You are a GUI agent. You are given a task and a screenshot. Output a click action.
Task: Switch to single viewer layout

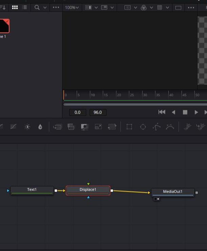click(178, 8)
